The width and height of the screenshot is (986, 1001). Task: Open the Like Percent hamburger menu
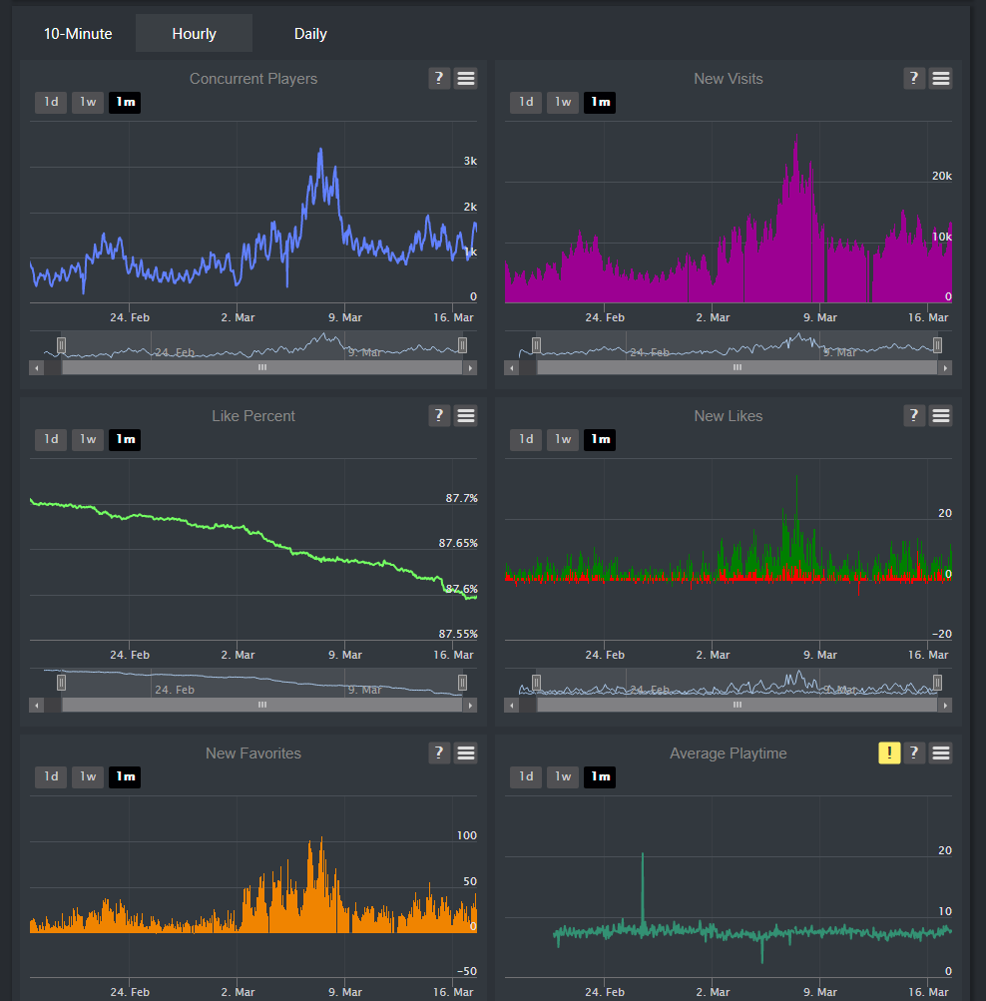465,415
